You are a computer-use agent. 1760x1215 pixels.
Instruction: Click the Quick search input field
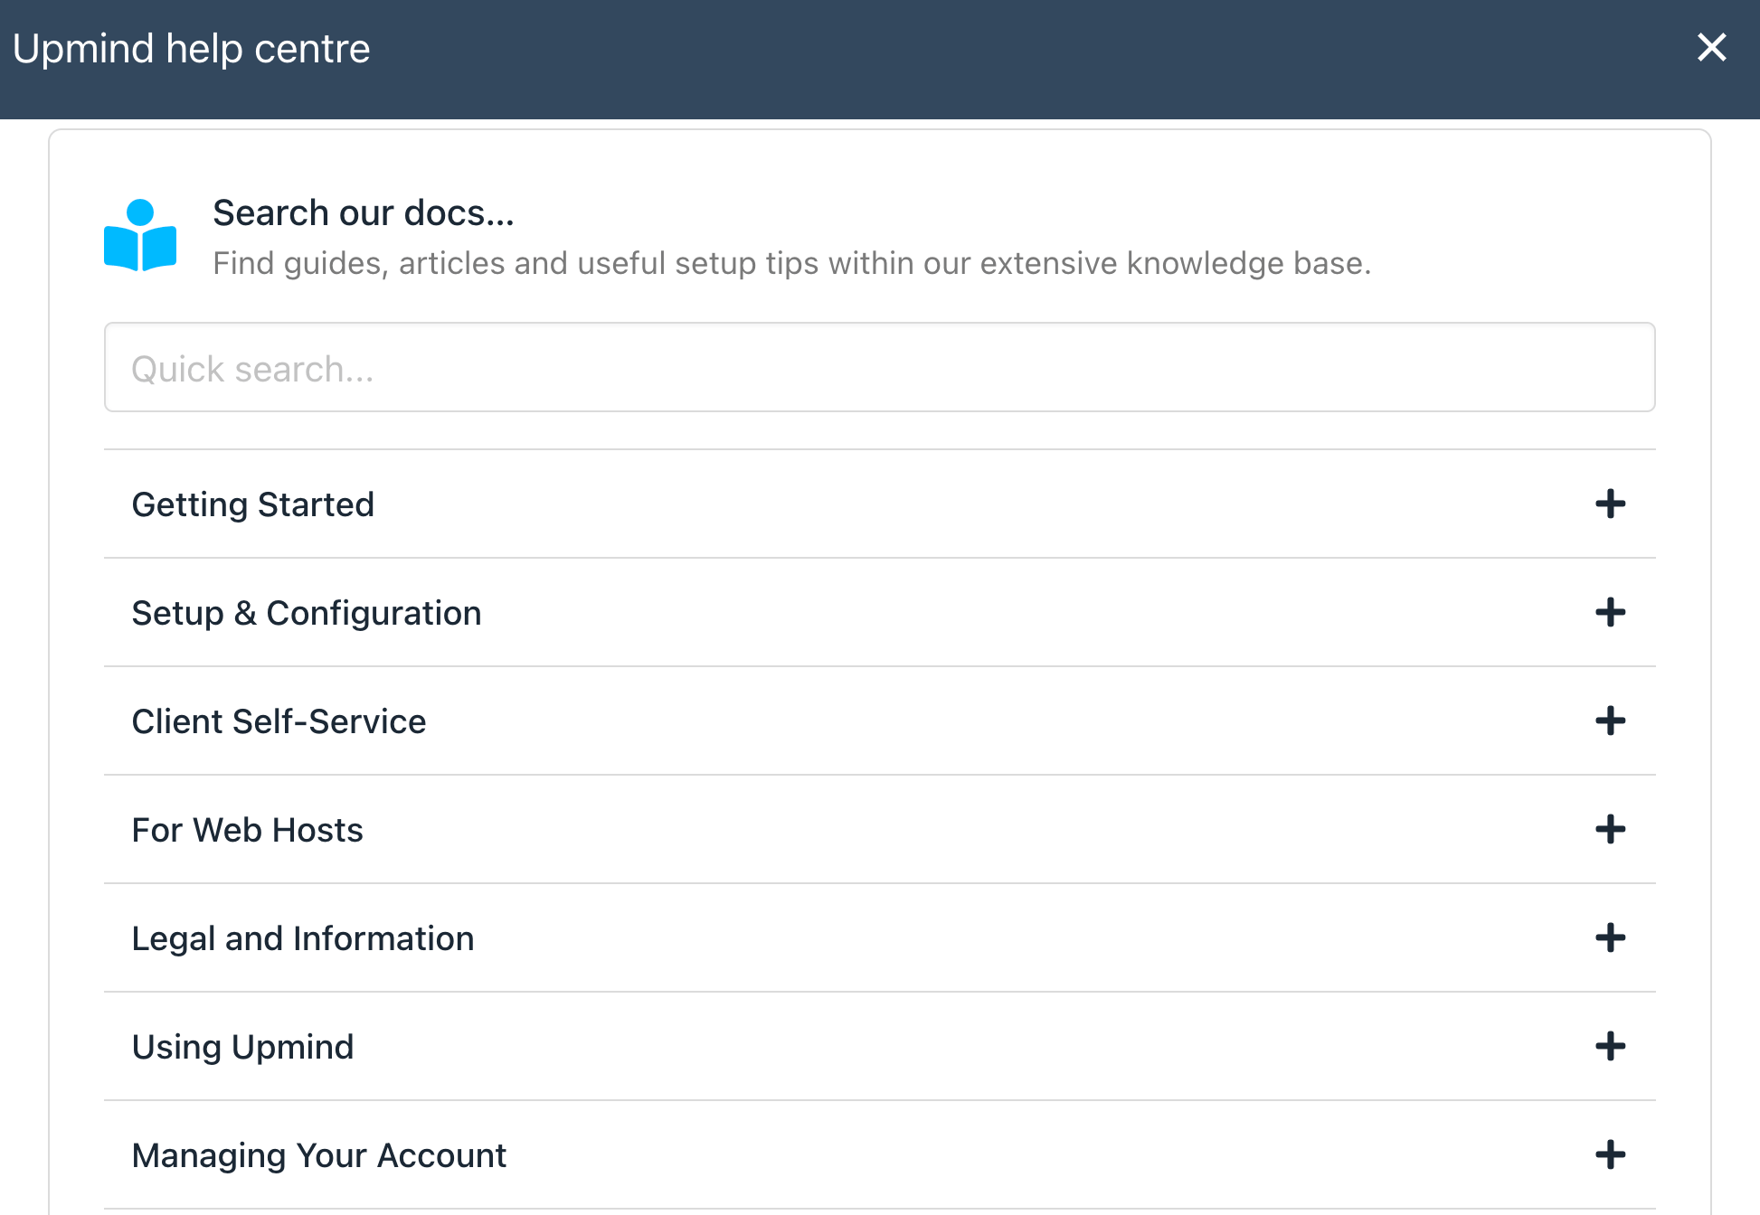pyautogui.click(x=879, y=367)
